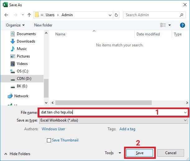Change view using the view icon
Image resolution: width=190 pixels, height=161 pixels.
tap(163, 25)
